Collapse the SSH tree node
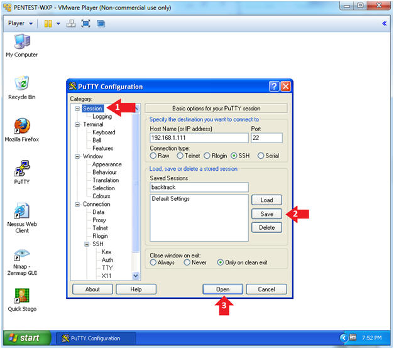This screenshot has height=349, width=394. [87, 244]
